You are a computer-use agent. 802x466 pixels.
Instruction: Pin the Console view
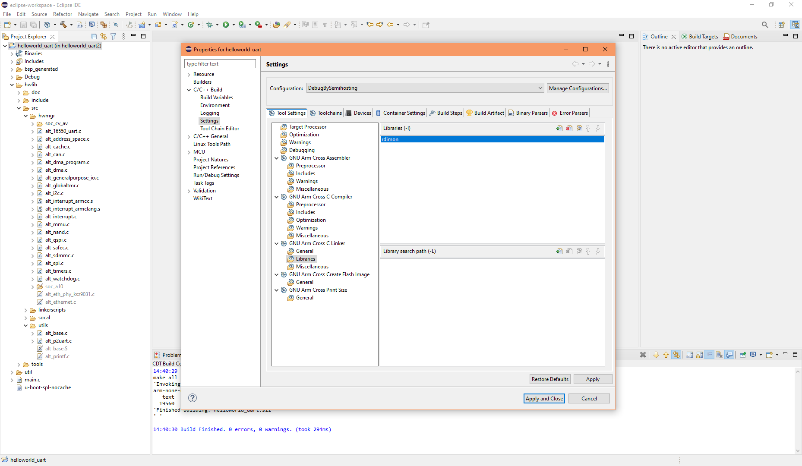tap(743, 355)
